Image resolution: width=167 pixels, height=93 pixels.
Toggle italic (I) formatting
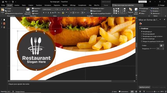(46, 13)
